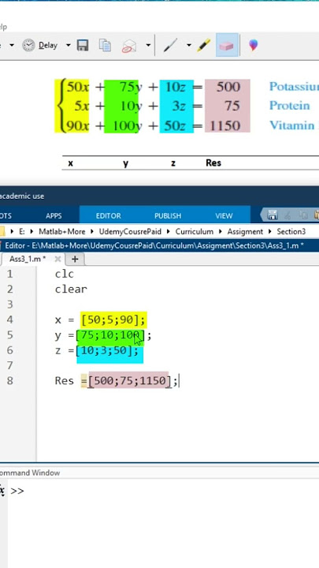Add a new editor tab with plus button
This screenshot has width=319, height=568.
[x=75, y=259]
